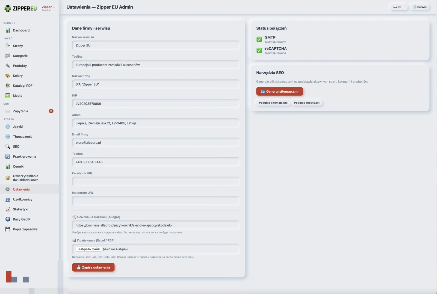Click the SEO magnifier icon
The height and width of the screenshot is (294, 437).
coord(8,146)
